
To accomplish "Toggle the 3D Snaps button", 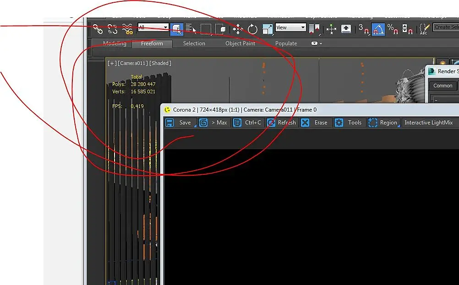I will point(364,29).
